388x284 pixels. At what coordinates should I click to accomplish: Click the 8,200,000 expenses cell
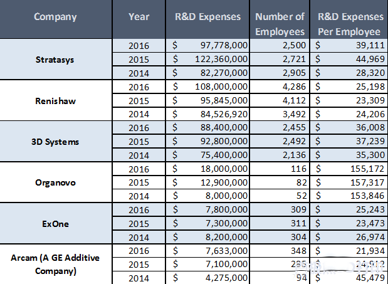(x=207, y=237)
